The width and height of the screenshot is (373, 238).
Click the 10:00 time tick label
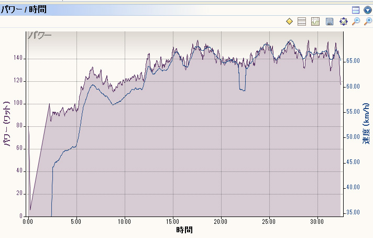pyautogui.click(x=124, y=222)
